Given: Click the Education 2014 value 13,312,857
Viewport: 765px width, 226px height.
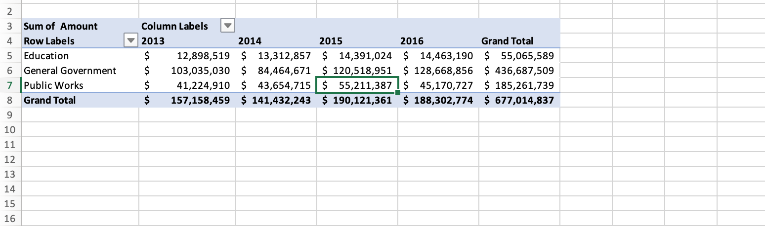Looking at the screenshot, I should (276, 56).
